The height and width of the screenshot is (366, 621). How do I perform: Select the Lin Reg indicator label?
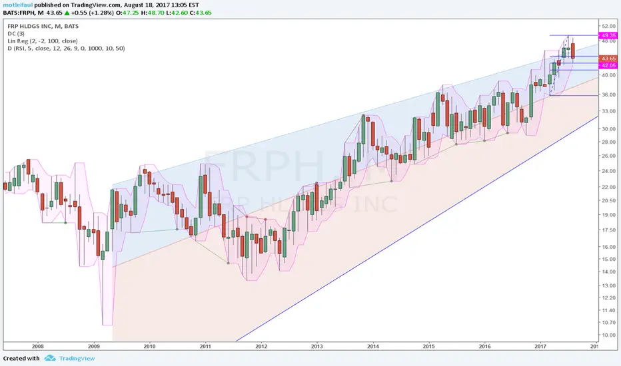click(x=43, y=41)
